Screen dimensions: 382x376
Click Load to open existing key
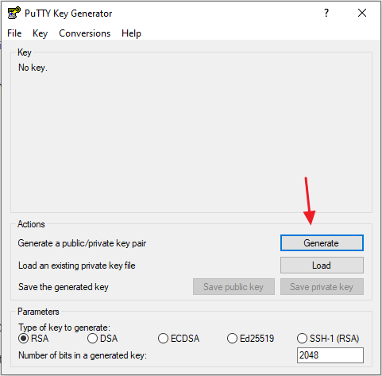coord(322,265)
